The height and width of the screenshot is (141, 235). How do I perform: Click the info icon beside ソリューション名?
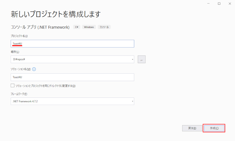tap(34, 69)
